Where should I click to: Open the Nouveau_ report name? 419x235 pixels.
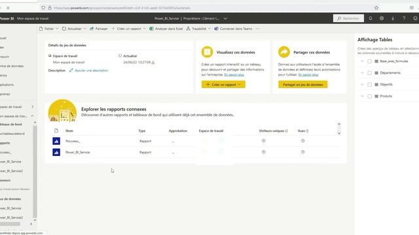tap(73, 141)
